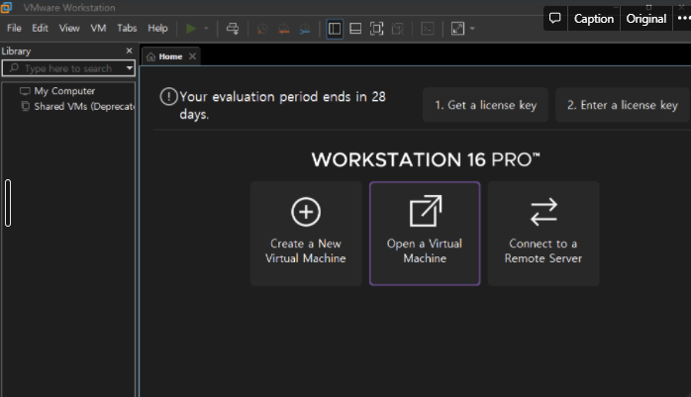The height and width of the screenshot is (397, 691).
Task: Open the File menu
Action: (14, 28)
